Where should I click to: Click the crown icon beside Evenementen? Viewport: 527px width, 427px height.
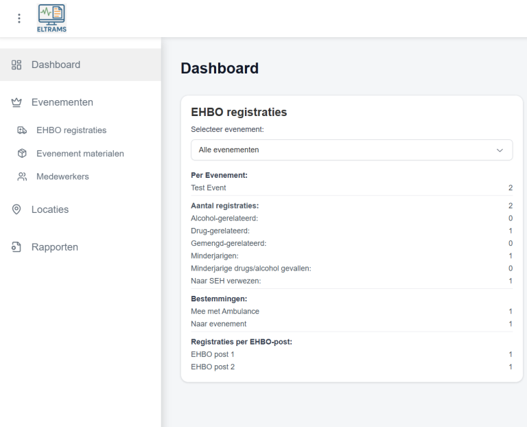[x=16, y=103]
